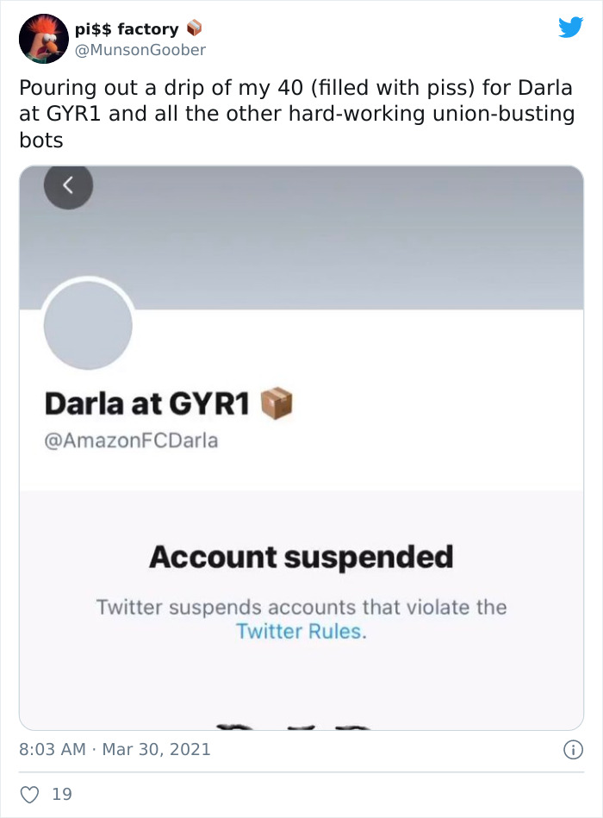This screenshot has height=818, width=603.
Task: Open pi$$ factory's profile avatar
Action: pos(43,38)
